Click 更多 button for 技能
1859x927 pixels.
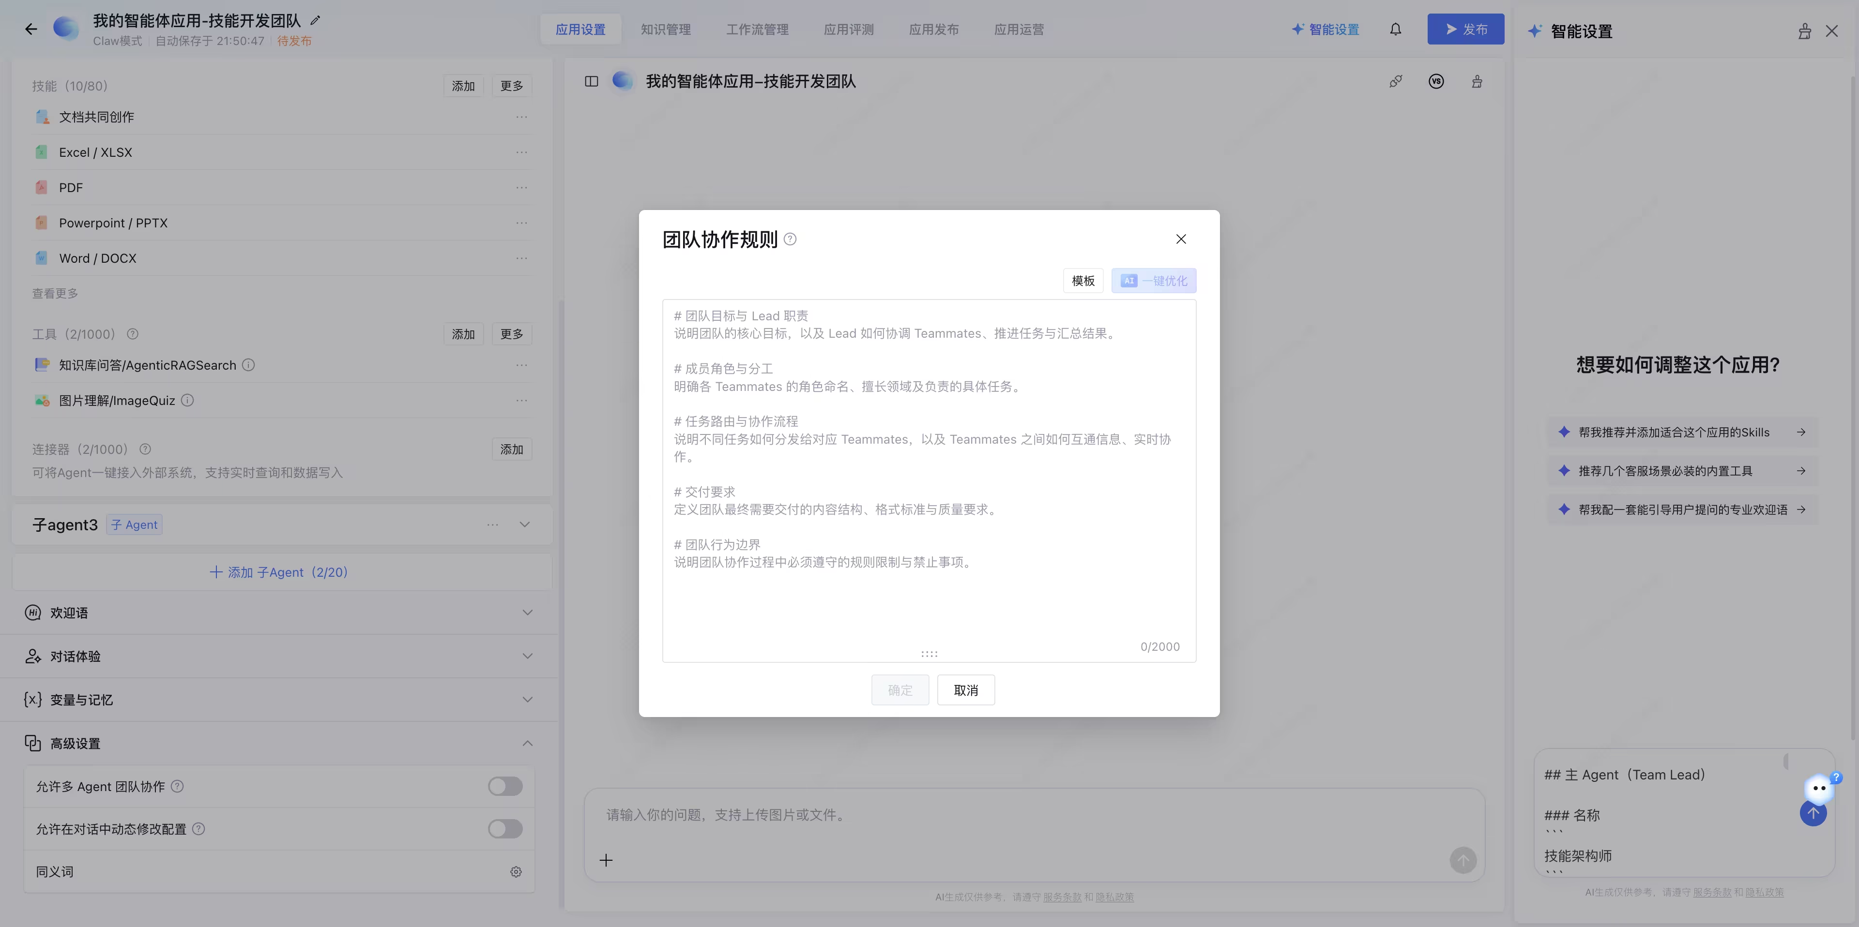512,86
